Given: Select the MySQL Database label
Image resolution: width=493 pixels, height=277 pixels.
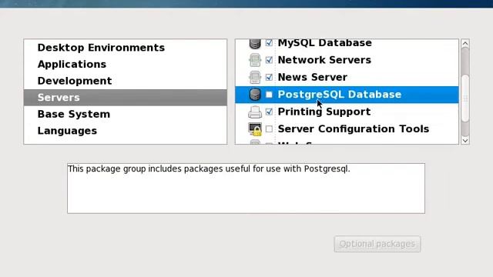Looking at the screenshot, I should [325, 43].
